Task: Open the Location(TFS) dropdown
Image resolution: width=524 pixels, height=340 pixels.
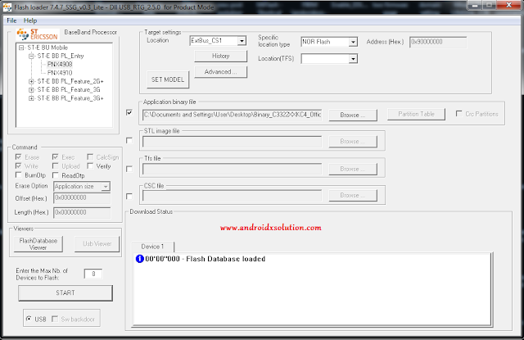Action: click(x=353, y=59)
